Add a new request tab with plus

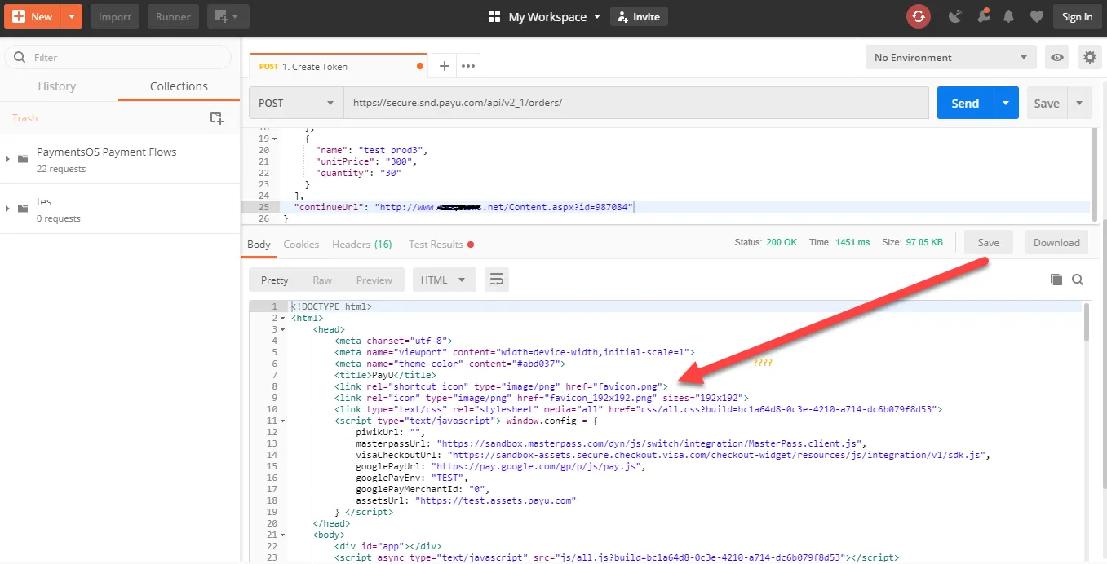[444, 66]
